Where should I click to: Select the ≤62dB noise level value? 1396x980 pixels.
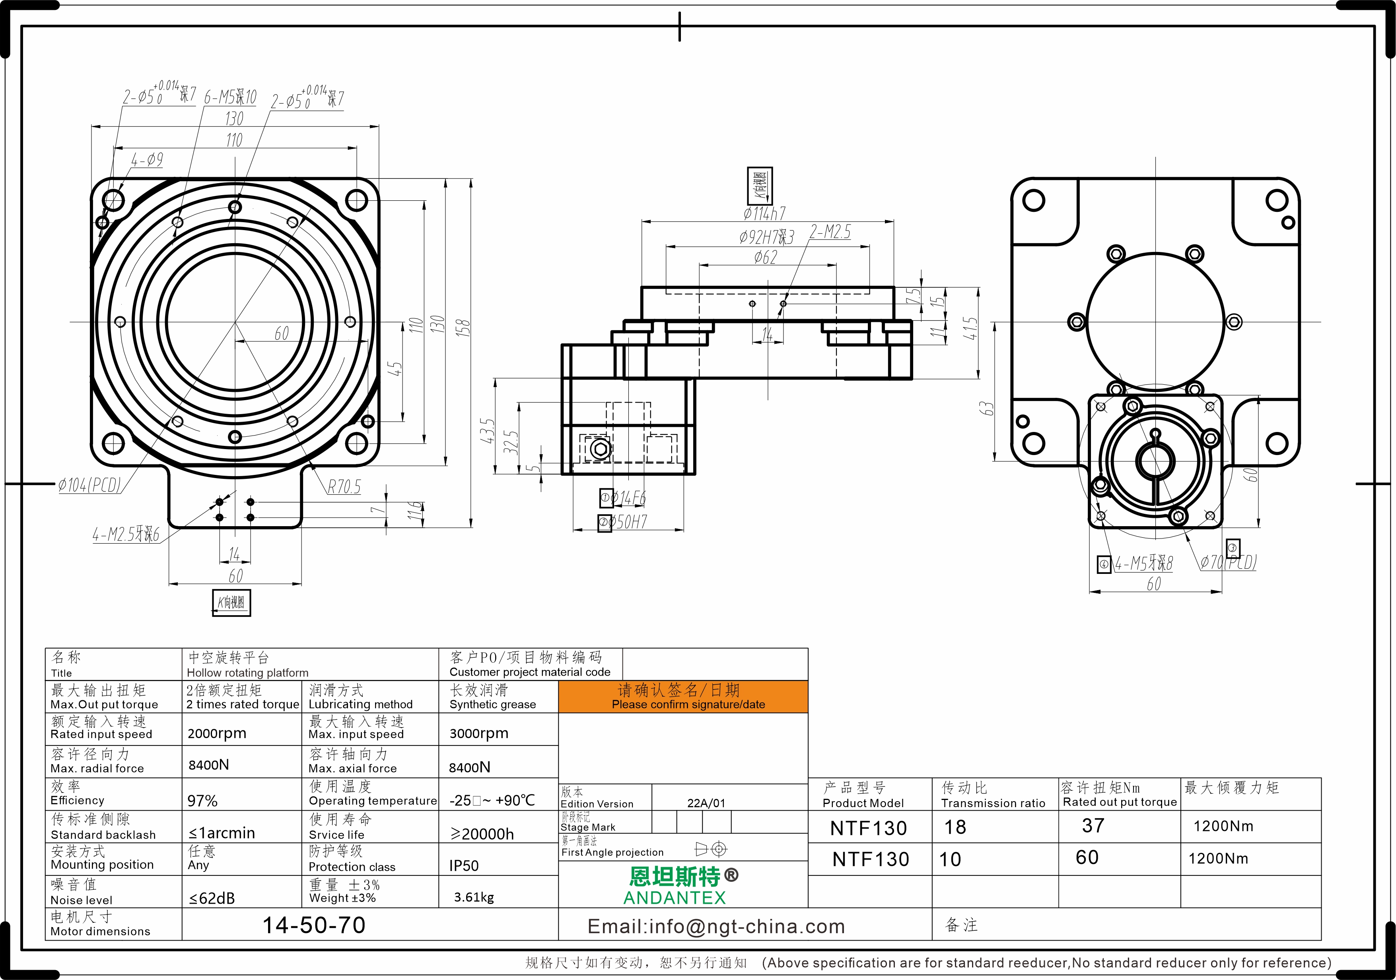click(212, 898)
